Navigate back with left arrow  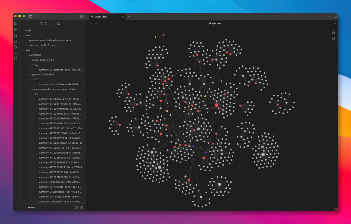click(91, 23)
